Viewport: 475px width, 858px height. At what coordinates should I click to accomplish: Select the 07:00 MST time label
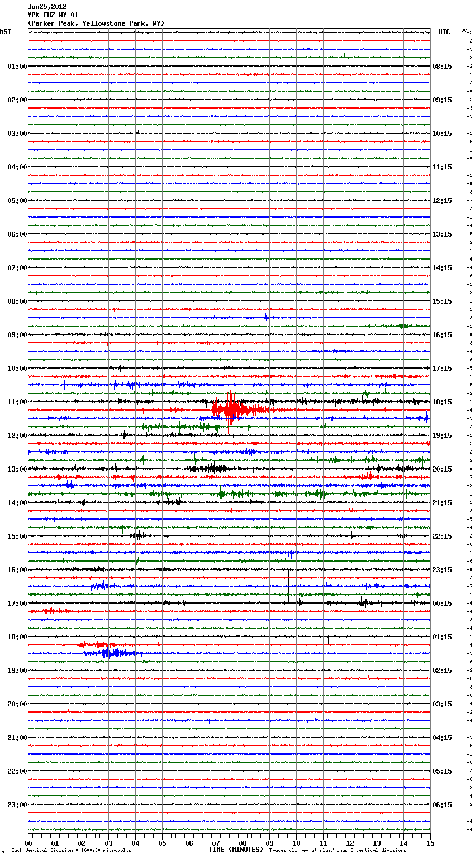[17, 268]
